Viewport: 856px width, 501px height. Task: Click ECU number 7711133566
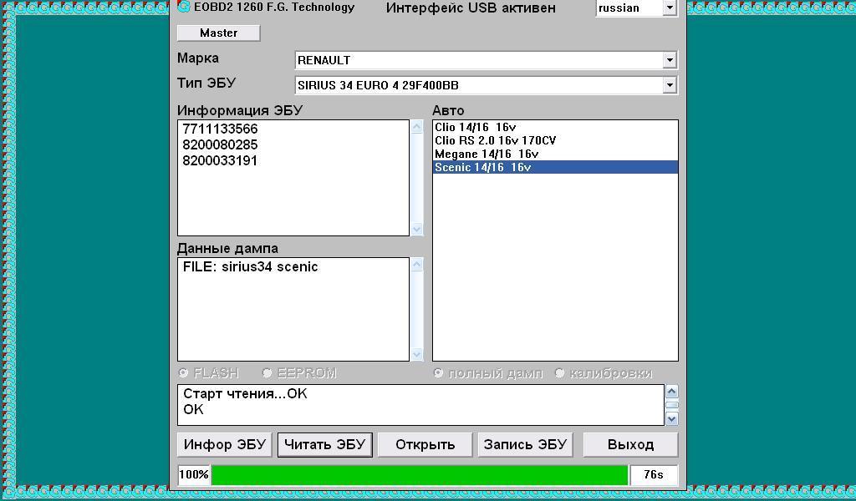[220, 129]
